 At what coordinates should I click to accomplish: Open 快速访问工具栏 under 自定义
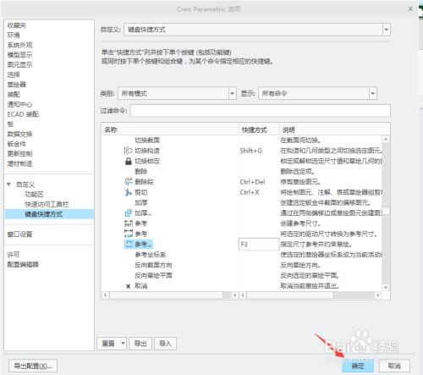point(47,204)
